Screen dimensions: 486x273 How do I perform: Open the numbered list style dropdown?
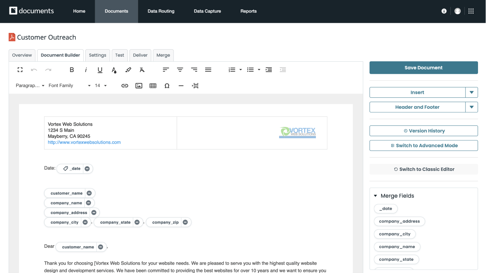point(240,70)
